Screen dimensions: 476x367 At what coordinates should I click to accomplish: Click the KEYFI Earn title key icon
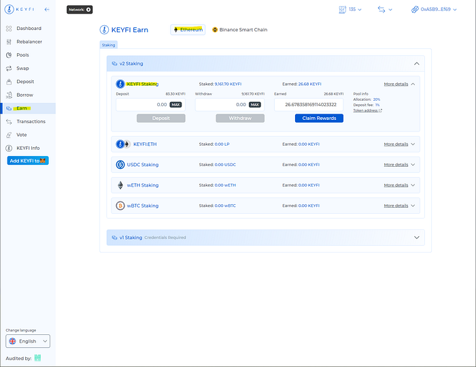[104, 30]
